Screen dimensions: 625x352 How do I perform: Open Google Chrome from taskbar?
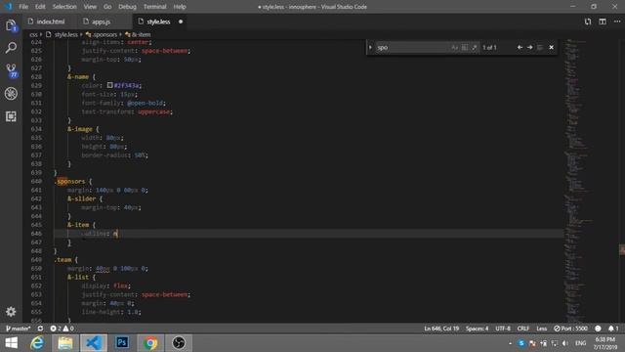point(150,343)
